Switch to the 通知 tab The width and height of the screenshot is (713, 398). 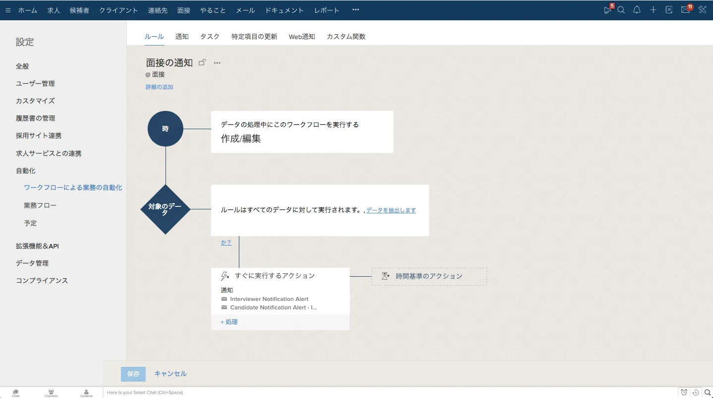click(182, 37)
